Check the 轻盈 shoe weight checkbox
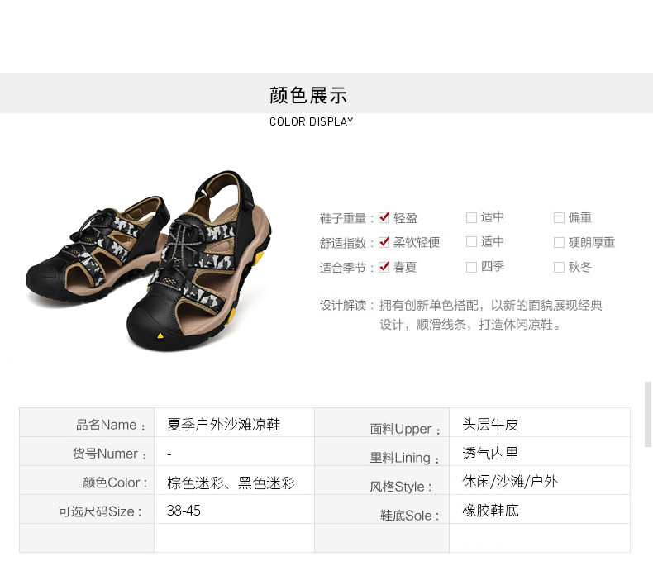Viewport: 653px width, 585px height. pyautogui.click(x=384, y=217)
